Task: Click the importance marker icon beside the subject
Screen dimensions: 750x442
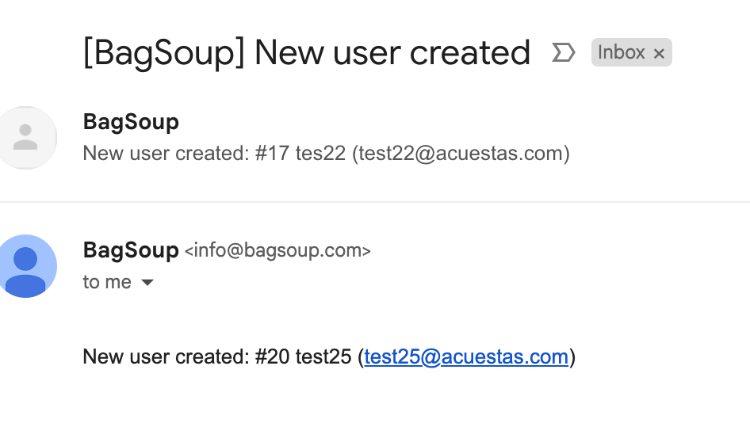Action: tap(563, 53)
